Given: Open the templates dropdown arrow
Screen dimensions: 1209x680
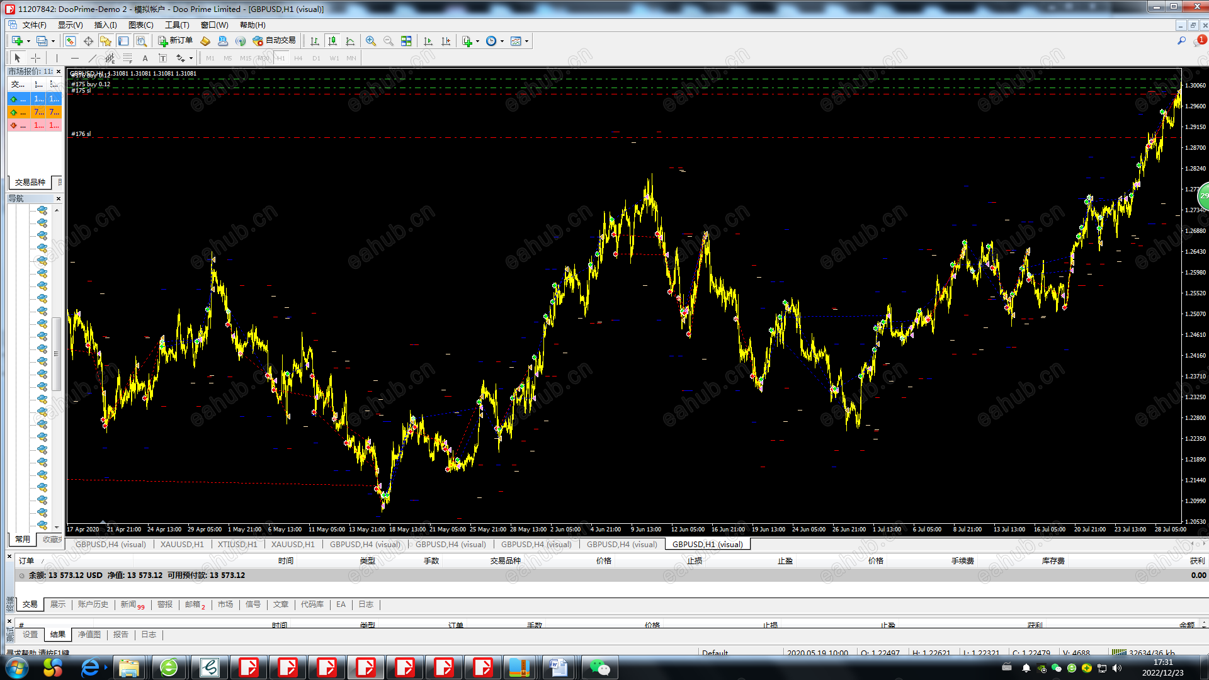Looking at the screenshot, I should click(526, 41).
